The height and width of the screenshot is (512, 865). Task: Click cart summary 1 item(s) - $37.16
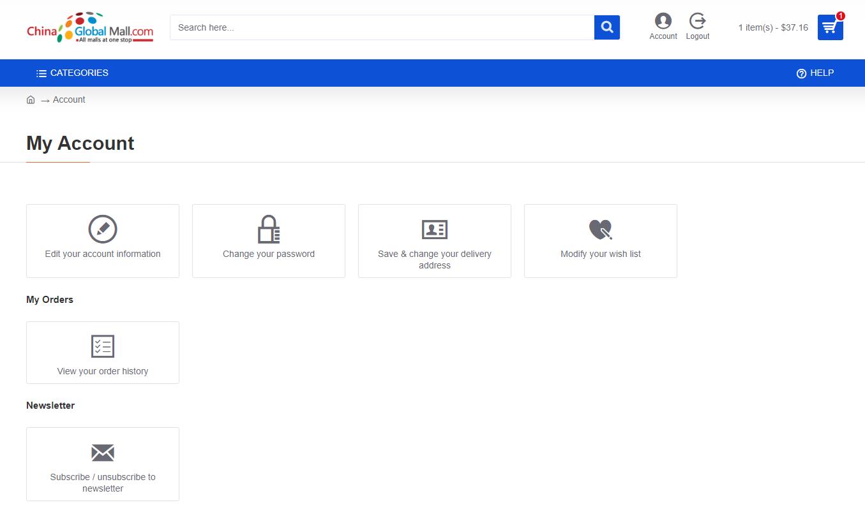point(773,27)
